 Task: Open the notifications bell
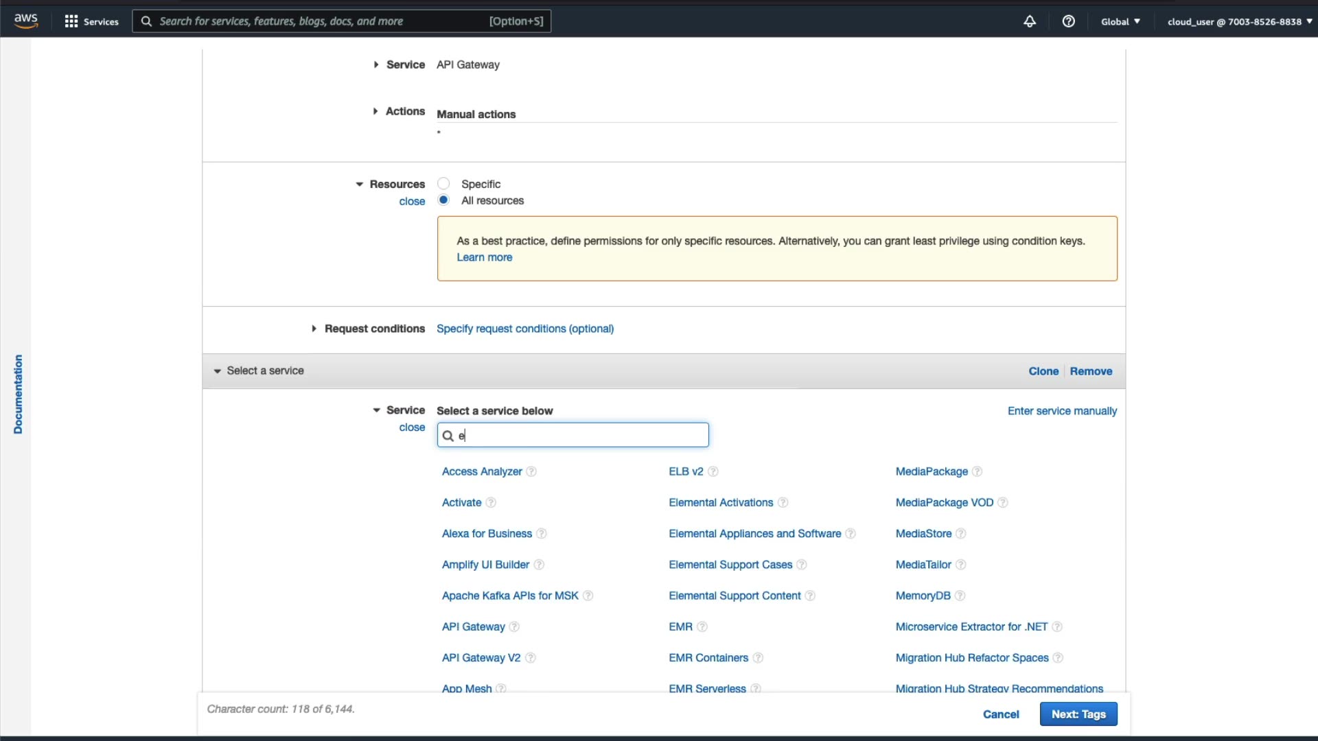coord(1029,21)
